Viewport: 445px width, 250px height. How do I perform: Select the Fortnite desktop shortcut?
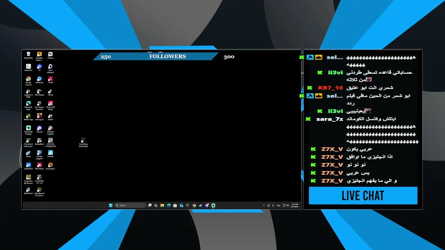point(50,154)
